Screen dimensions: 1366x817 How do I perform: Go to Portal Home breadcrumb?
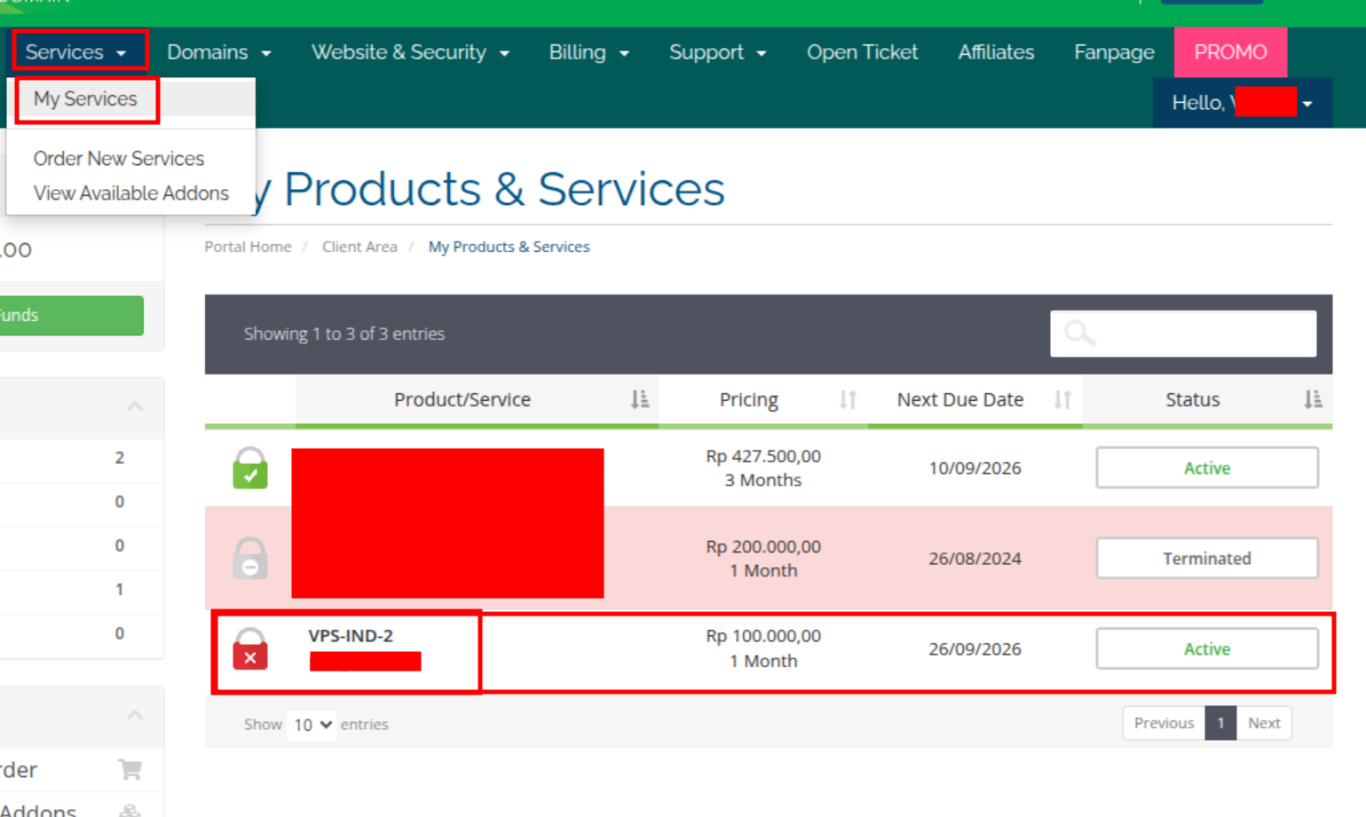pos(248,247)
